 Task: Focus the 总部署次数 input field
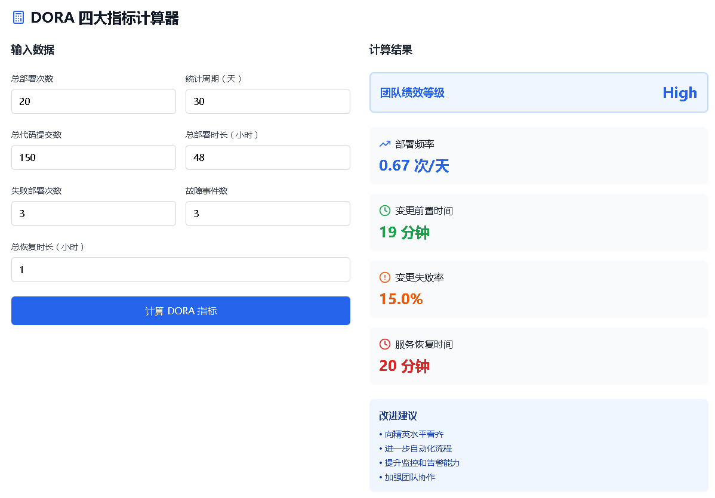tap(94, 101)
